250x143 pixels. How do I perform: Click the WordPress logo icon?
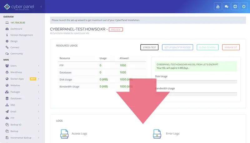point(7,72)
